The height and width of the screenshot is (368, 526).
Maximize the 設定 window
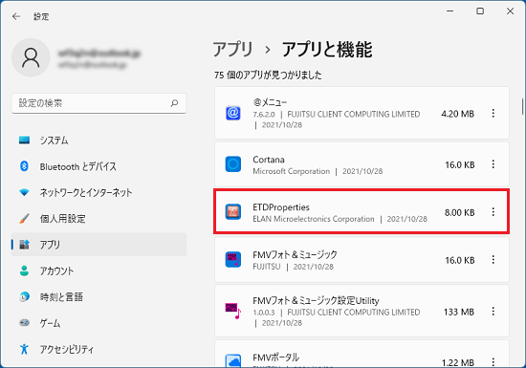tap(480, 11)
